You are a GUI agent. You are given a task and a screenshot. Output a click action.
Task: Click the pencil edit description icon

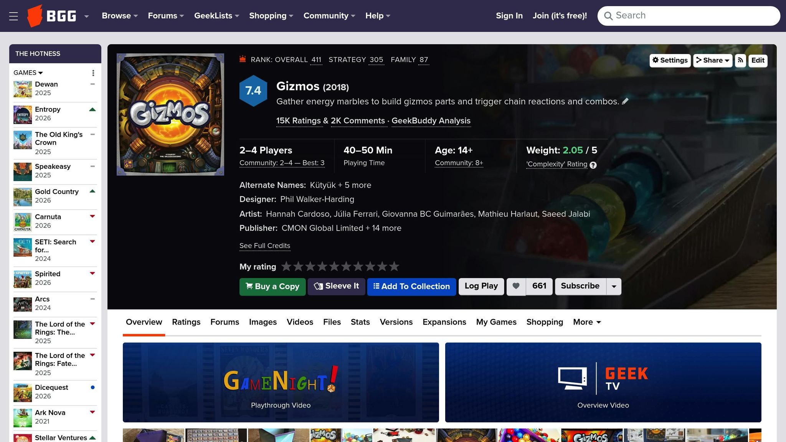pyautogui.click(x=625, y=101)
